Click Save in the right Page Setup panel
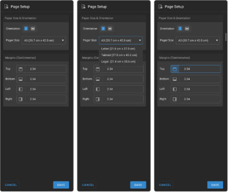This screenshot has height=192, width=228. [215, 185]
